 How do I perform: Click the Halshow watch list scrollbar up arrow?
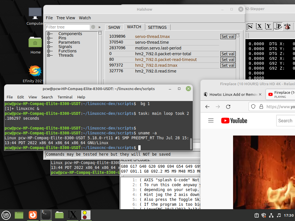pos(238,35)
